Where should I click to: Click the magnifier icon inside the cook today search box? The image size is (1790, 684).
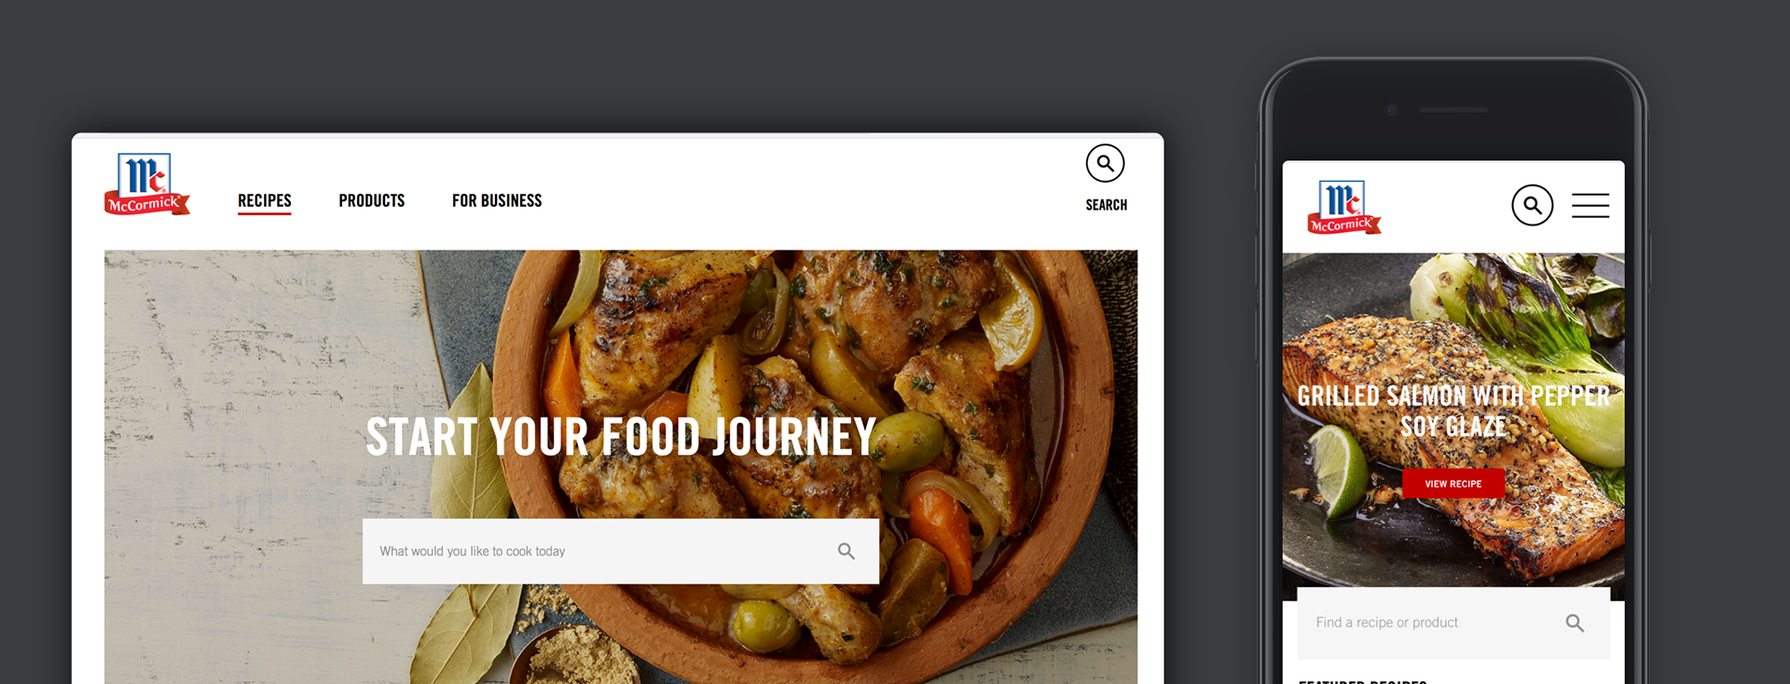(x=846, y=551)
